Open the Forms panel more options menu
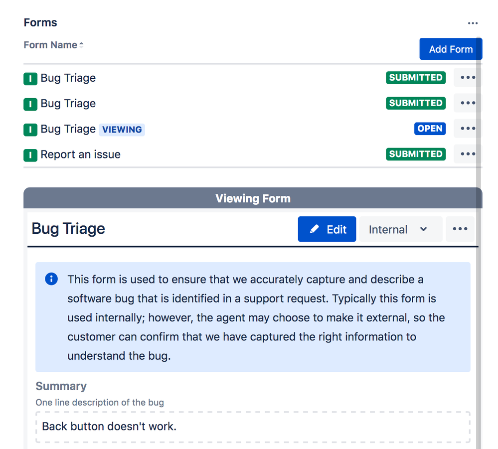498x449 pixels. pos(473,23)
